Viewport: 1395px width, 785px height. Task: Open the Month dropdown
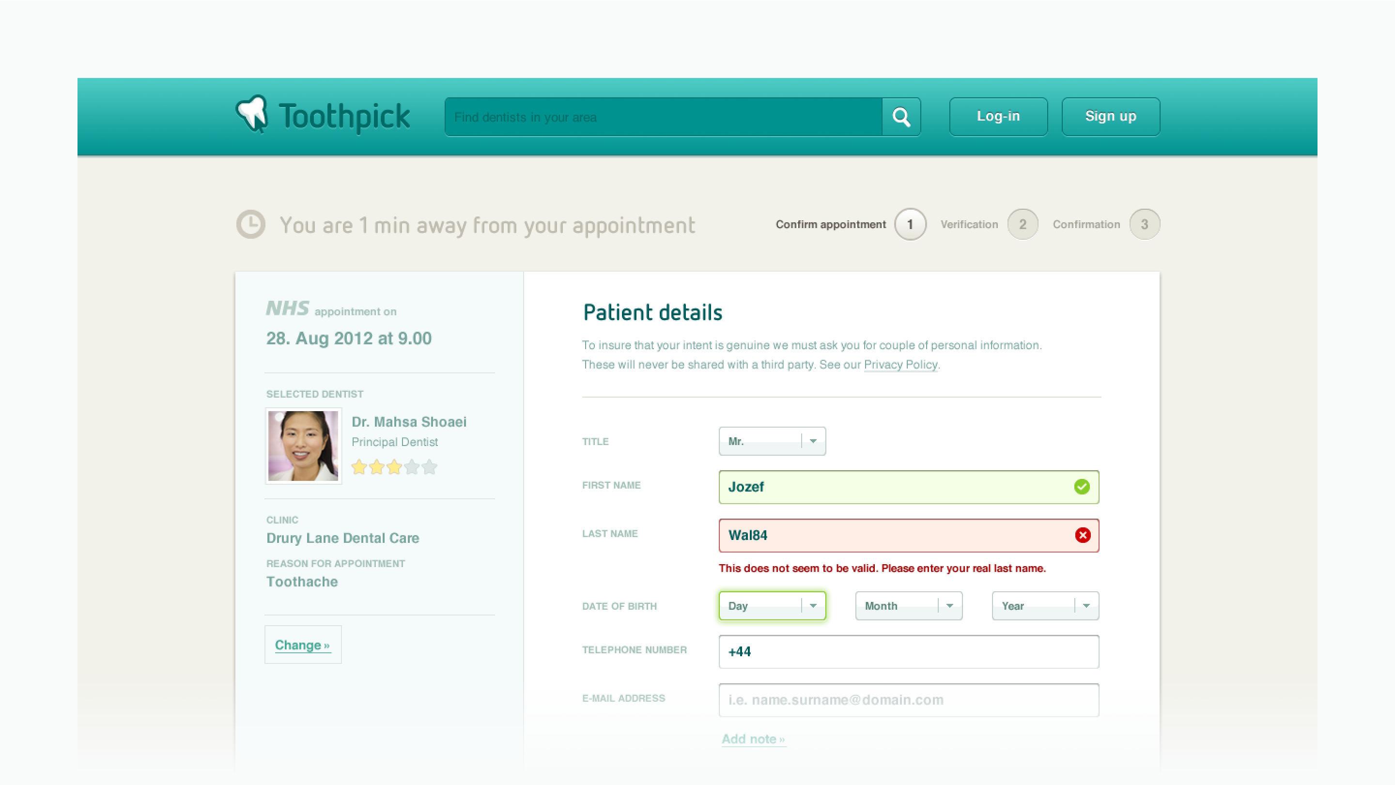coord(908,606)
